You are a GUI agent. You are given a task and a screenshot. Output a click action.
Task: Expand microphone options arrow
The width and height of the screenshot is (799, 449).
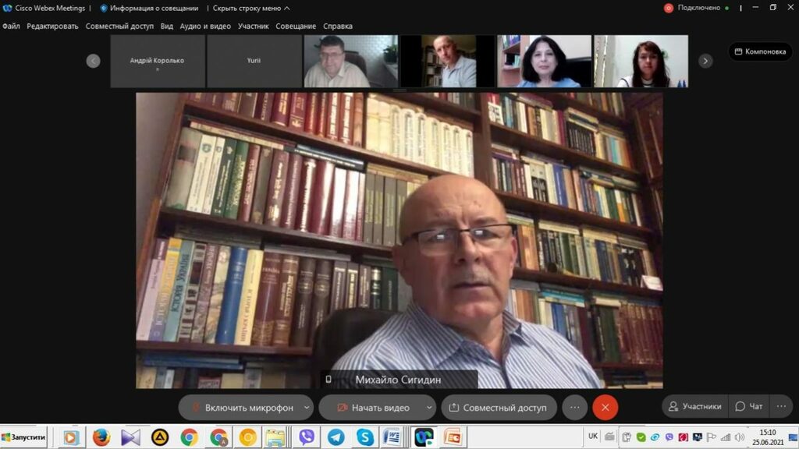tap(307, 407)
